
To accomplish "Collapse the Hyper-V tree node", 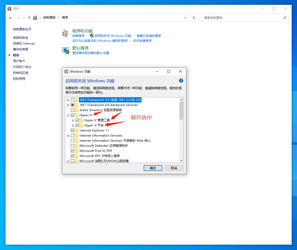I will point(68,115).
